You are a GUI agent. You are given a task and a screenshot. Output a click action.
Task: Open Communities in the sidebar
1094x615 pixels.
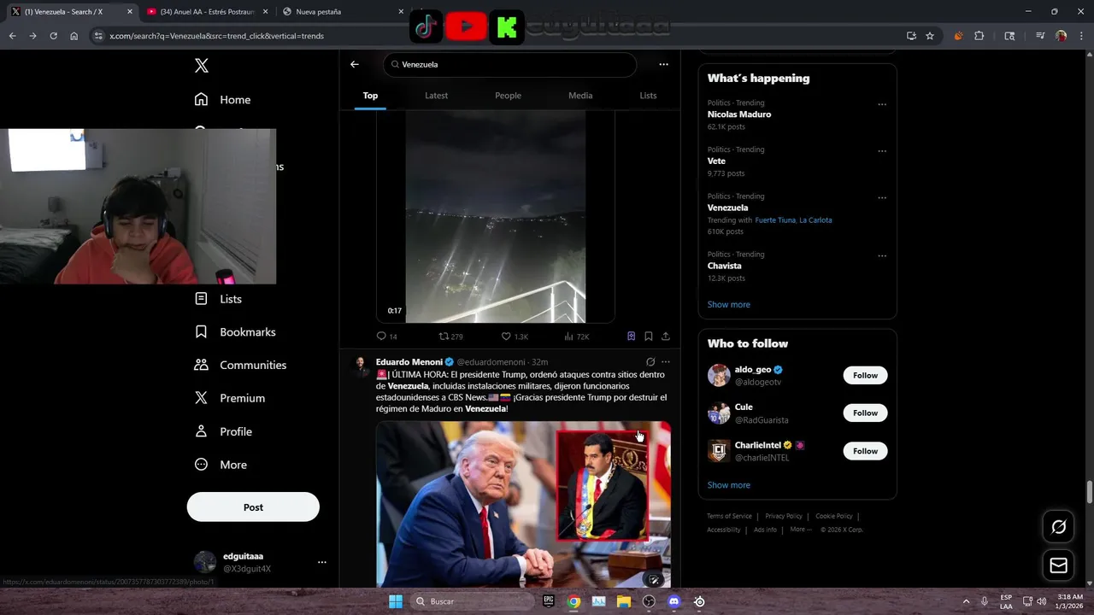pyautogui.click(x=240, y=365)
